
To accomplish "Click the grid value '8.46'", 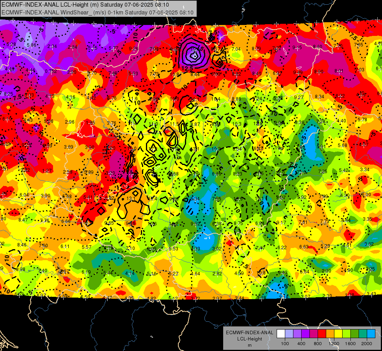I will [x=22, y=245].
